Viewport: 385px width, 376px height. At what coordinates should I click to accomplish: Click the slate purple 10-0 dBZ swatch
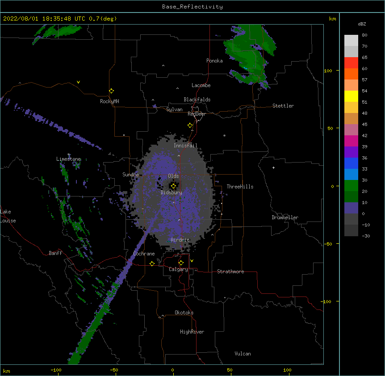click(351, 208)
